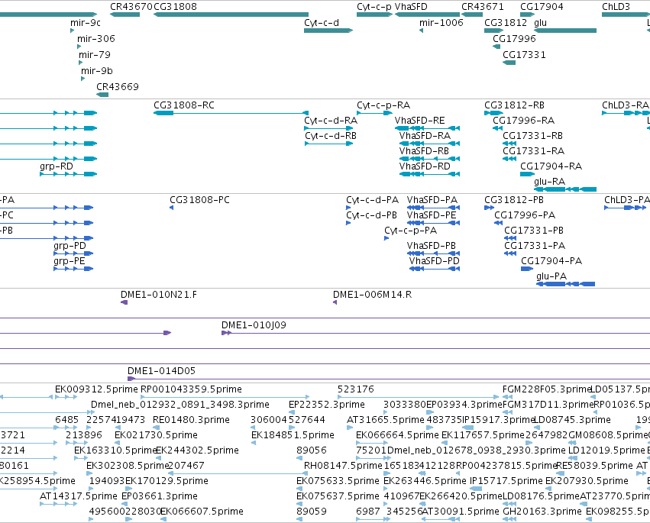Select the IP15917.3prime EST feature
Viewport: 650px width, 523px height.
467,428
